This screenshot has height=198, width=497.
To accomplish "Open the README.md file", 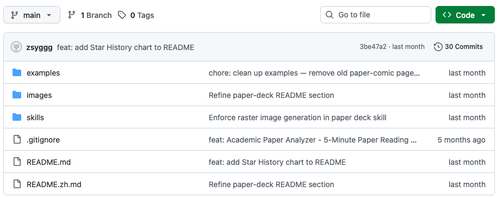I will pos(48,162).
